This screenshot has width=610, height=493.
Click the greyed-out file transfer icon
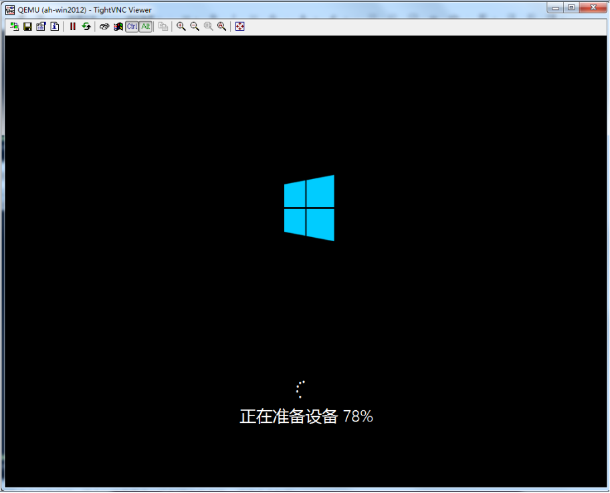tap(163, 27)
